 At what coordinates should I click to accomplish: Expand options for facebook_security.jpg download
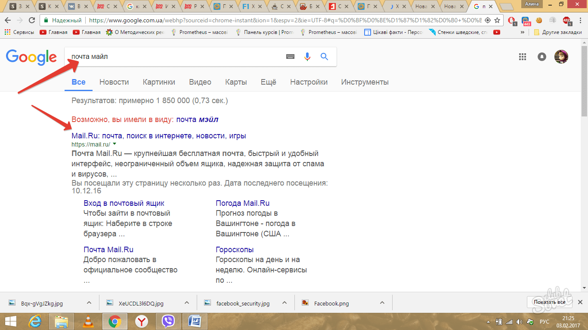(285, 302)
